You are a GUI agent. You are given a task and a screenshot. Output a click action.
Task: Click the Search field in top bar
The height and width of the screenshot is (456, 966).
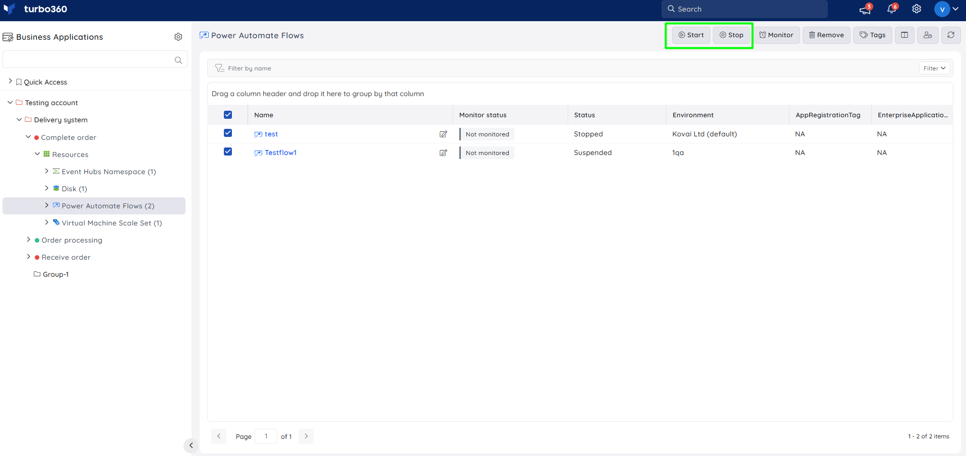[745, 9]
